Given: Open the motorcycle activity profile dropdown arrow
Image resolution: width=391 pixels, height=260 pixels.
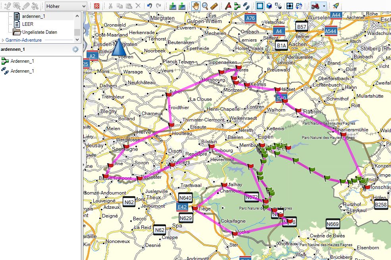Looking at the screenshot, I should (x=324, y=6).
